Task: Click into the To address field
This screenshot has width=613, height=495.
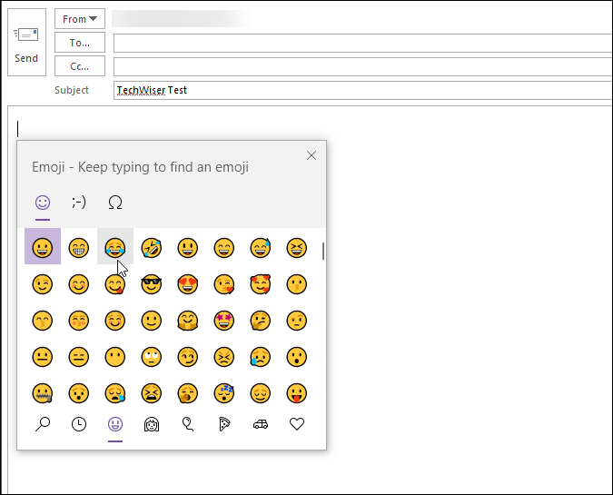Action: click(x=363, y=43)
